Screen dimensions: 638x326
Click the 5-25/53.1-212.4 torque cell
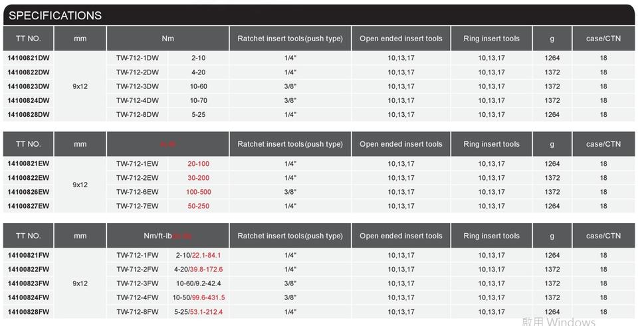pyautogui.click(x=199, y=312)
